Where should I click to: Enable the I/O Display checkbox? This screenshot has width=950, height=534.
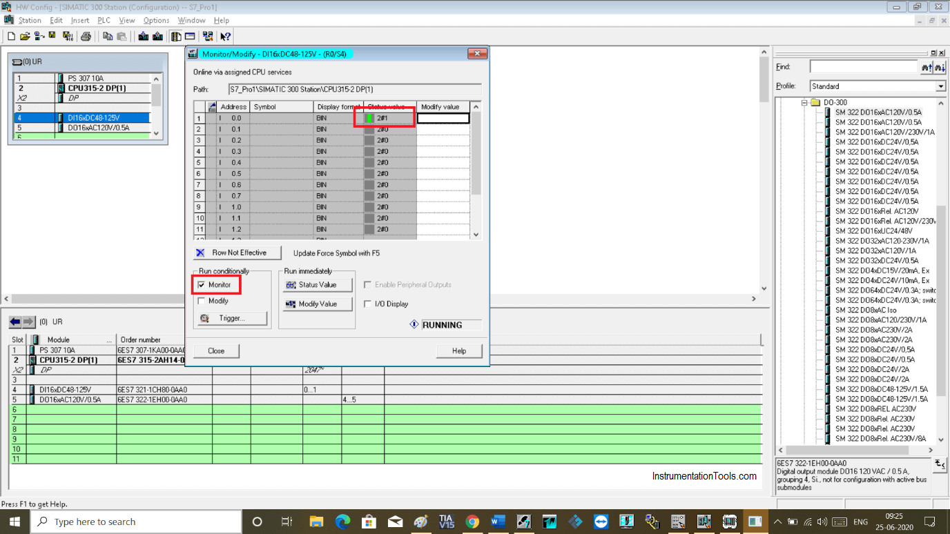368,304
